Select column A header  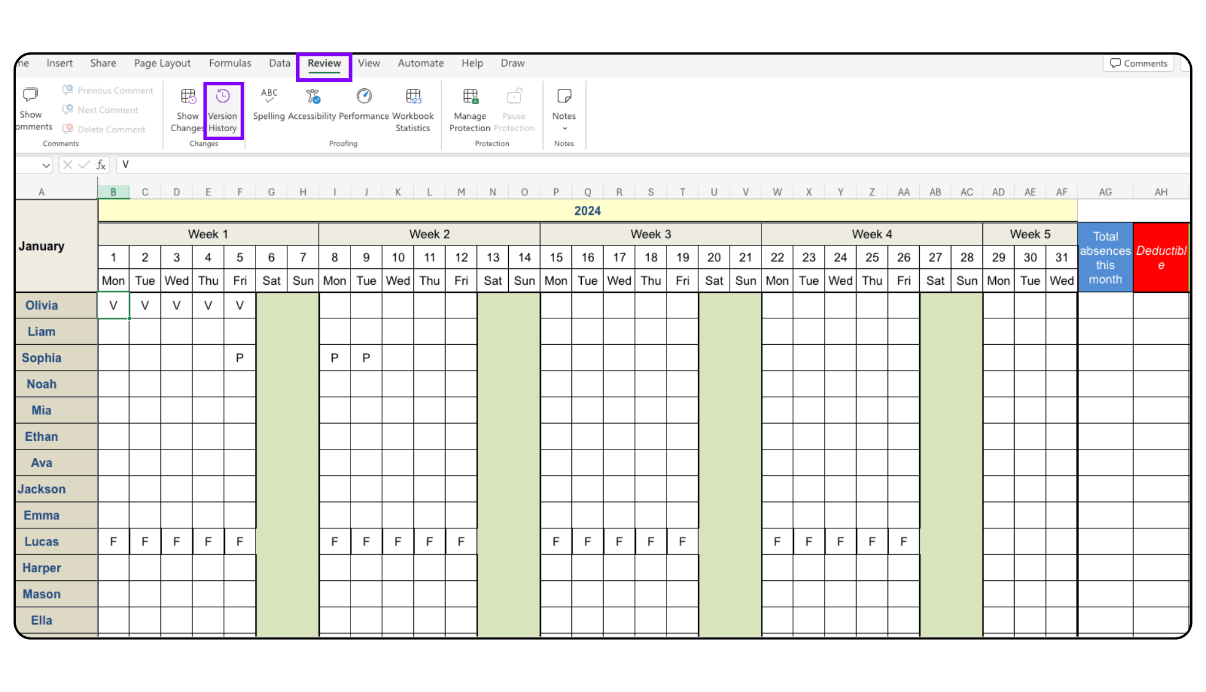point(41,192)
